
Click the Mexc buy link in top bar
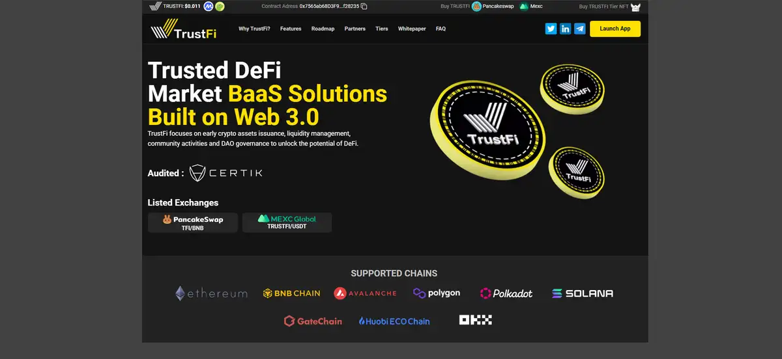[x=530, y=7]
